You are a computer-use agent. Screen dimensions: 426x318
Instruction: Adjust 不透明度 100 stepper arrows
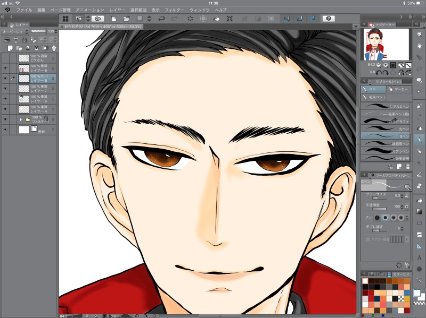402,207
